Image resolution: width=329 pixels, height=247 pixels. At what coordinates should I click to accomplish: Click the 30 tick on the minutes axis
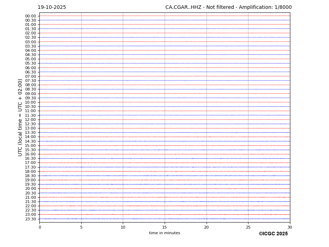(290, 227)
